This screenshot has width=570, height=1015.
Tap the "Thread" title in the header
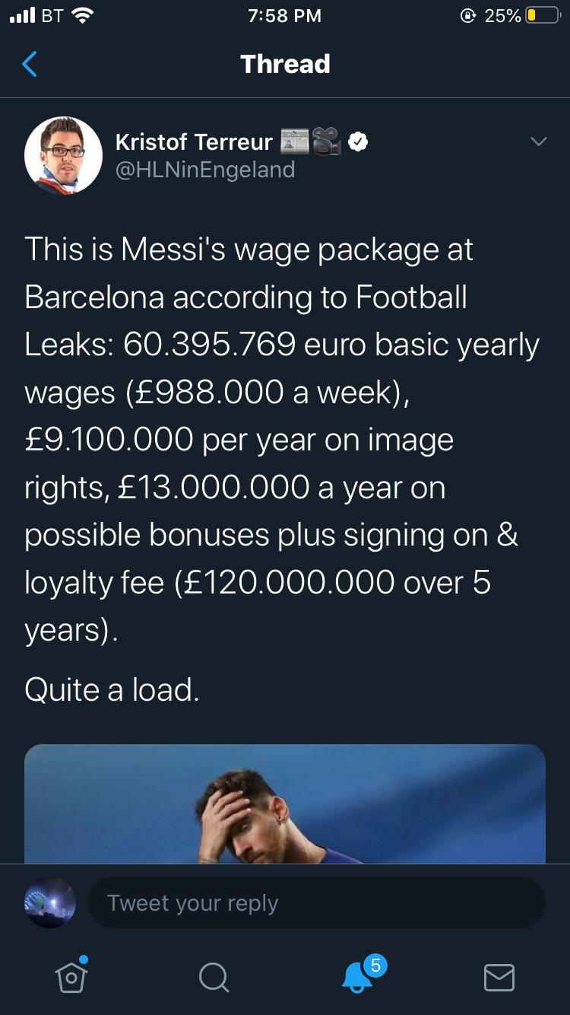(285, 65)
